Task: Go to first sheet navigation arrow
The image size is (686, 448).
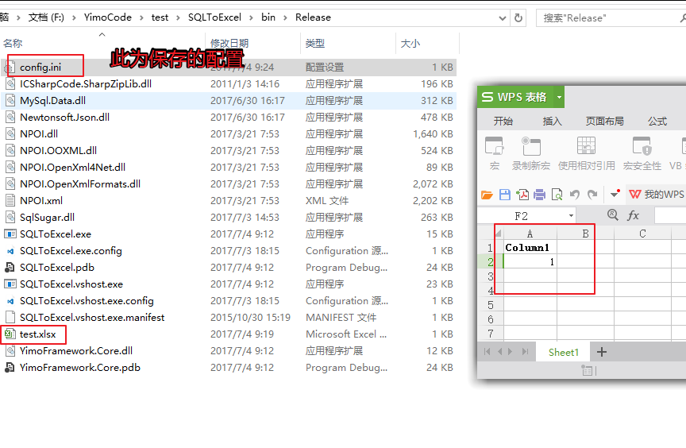Action: (x=487, y=352)
